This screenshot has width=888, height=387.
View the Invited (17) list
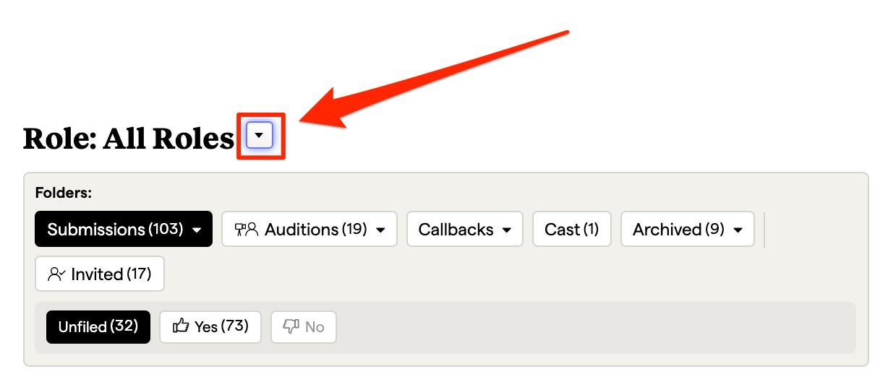(x=111, y=274)
